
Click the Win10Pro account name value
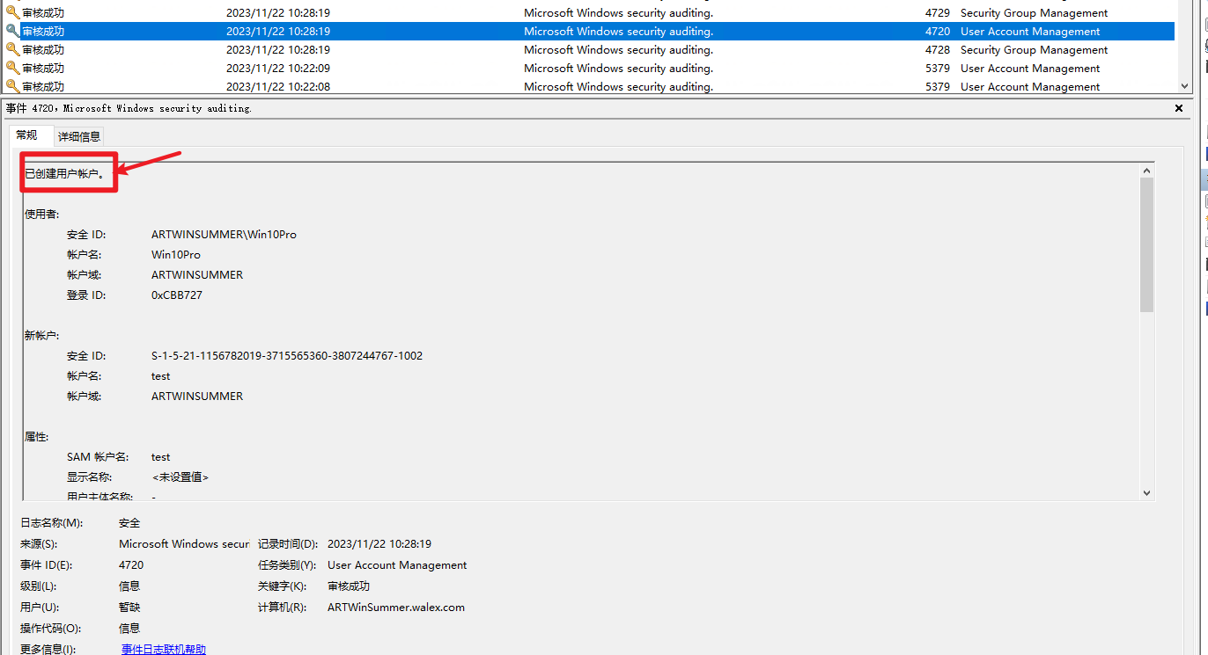[x=176, y=255]
